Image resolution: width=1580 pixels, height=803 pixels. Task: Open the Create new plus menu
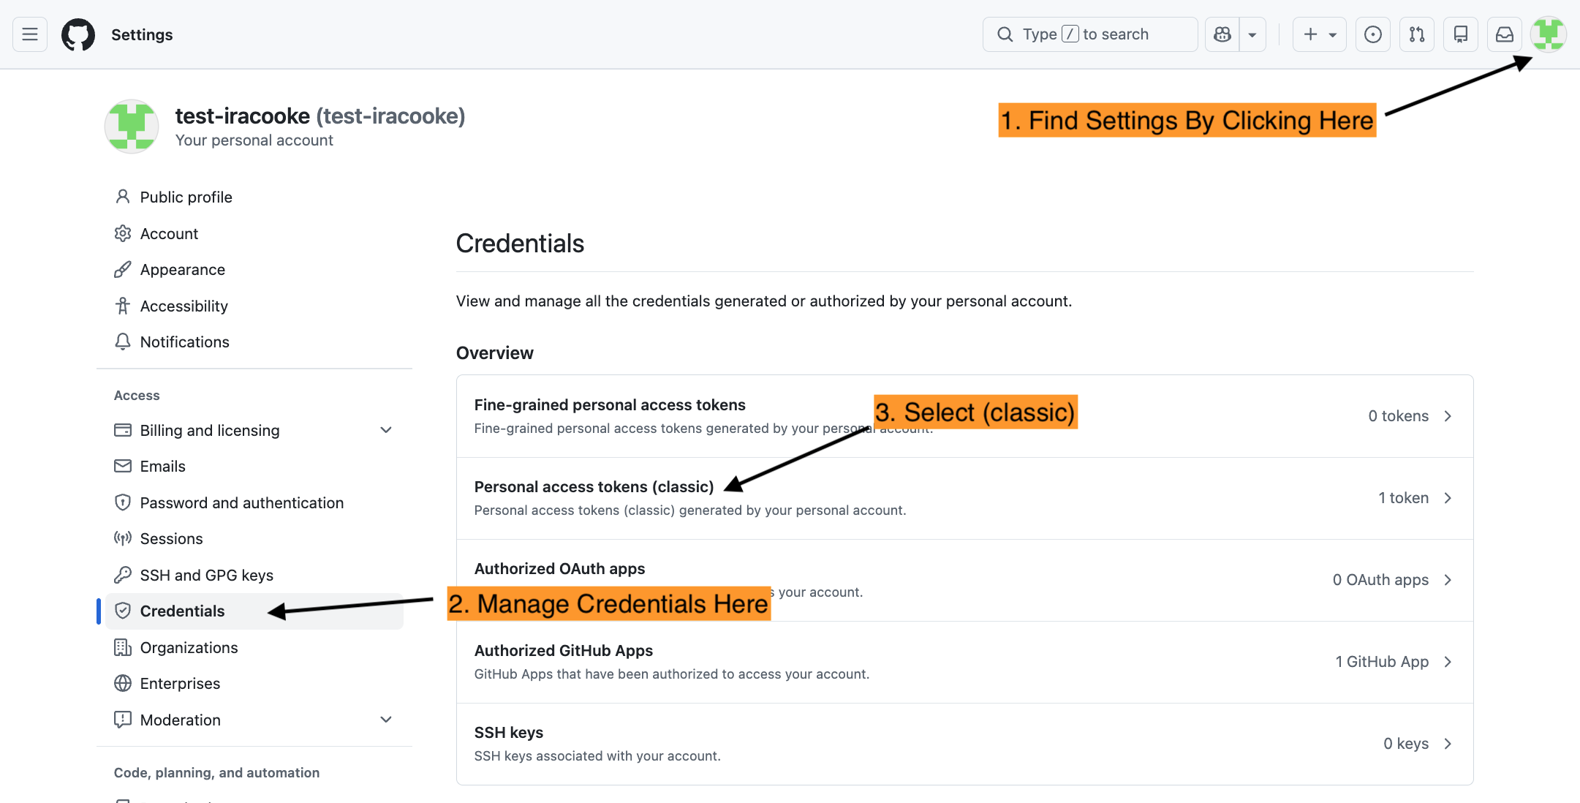(1320, 34)
